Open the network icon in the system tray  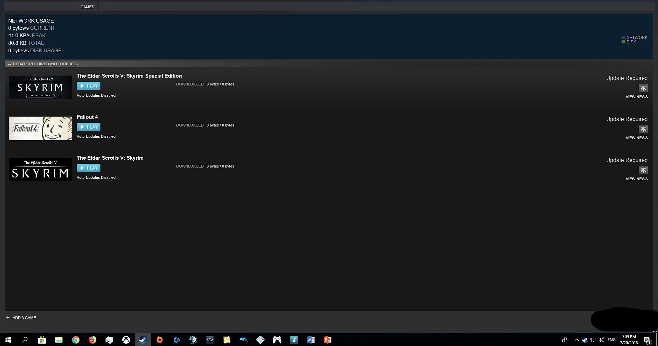point(593,340)
